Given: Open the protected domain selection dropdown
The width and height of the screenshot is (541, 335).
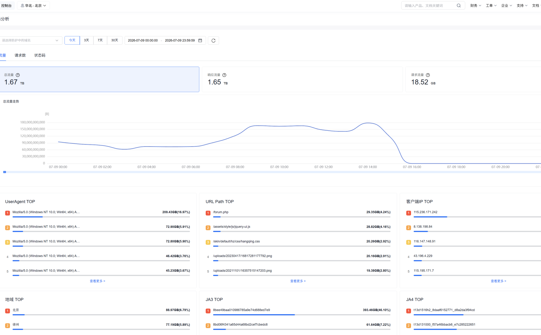Looking at the screenshot, I should [30, 41].
